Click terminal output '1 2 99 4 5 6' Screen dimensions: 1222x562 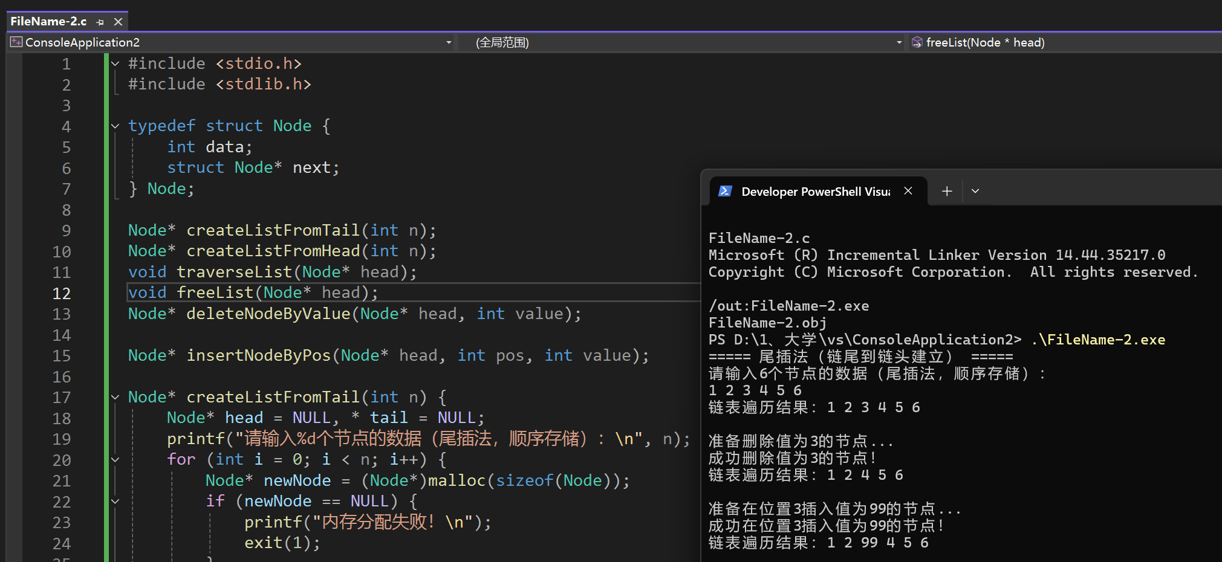(878, 543)
